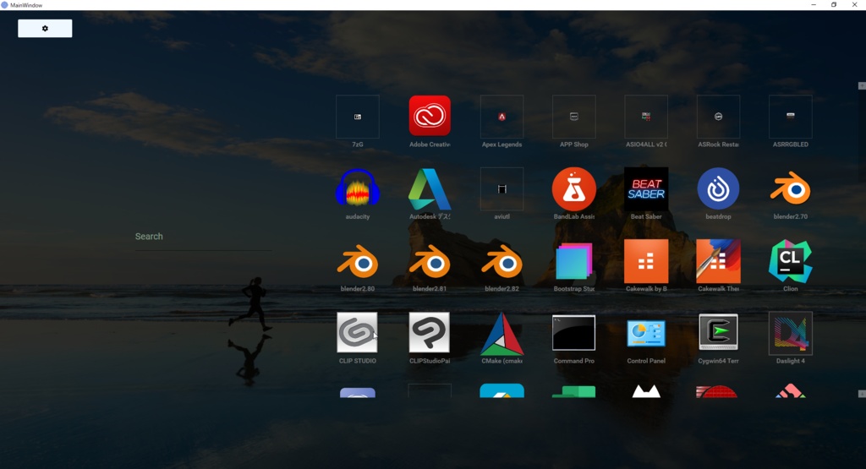Click the 'Apex Legends' label text

pyautogui.click(x=502, y=145)
